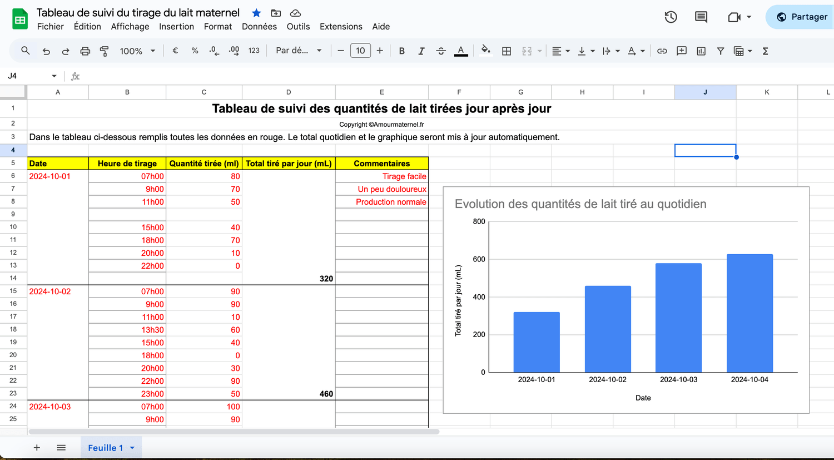Viewport: 834px width, 460px height.
Task: Click the add new sheet plus button
Action: [37, 448]
